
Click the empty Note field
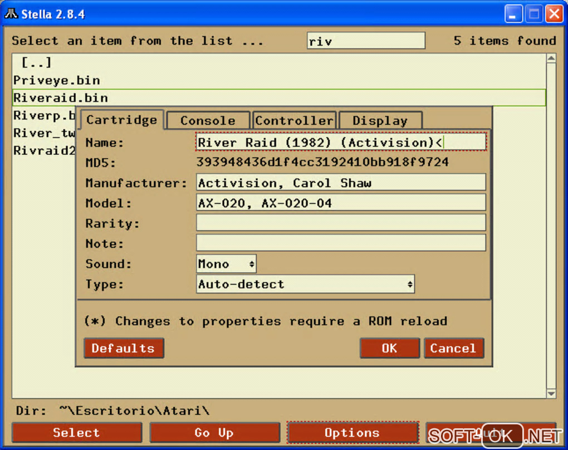341,243
